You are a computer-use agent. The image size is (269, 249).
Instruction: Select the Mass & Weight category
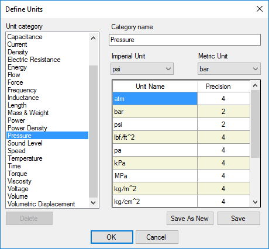(x=28, y=113)
